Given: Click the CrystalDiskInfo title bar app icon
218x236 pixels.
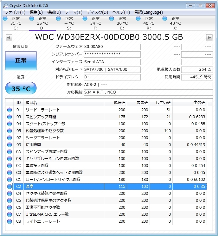Looking at the screenshot, I should pyautogui.click(x=6, y=6).
